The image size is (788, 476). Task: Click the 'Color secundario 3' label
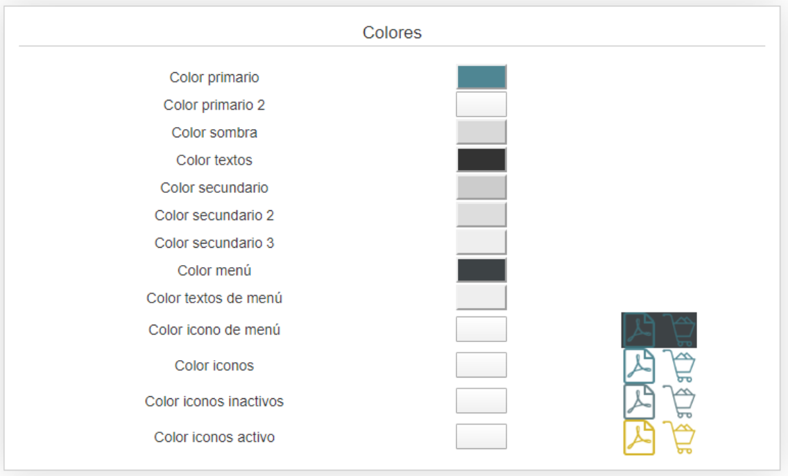(x=214, y=244)
